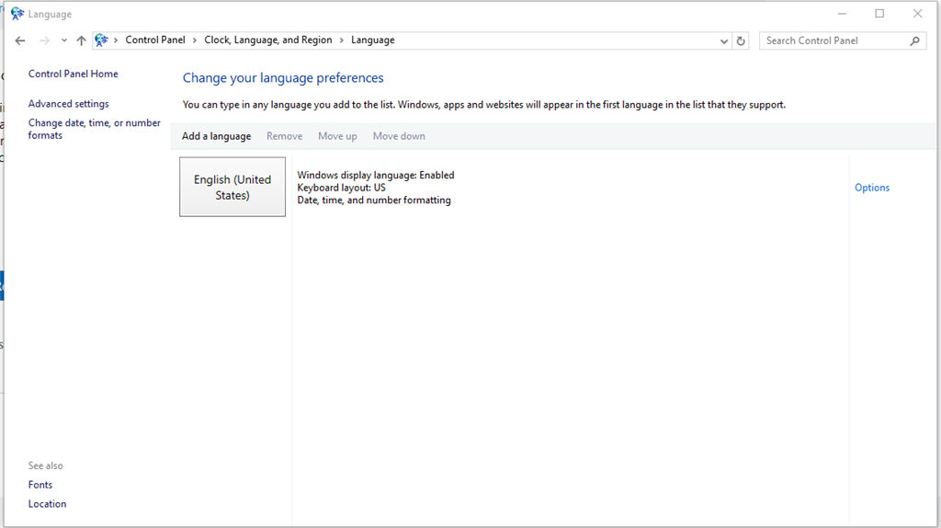Viewport: 941px width, 528px height.
Task: Open Advanced settings link
Action: pos(68,104)
